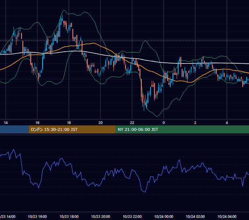249x220 pixels.
Task: Click the '20' hour label on the price chart axis
Action: click(101, 123)
